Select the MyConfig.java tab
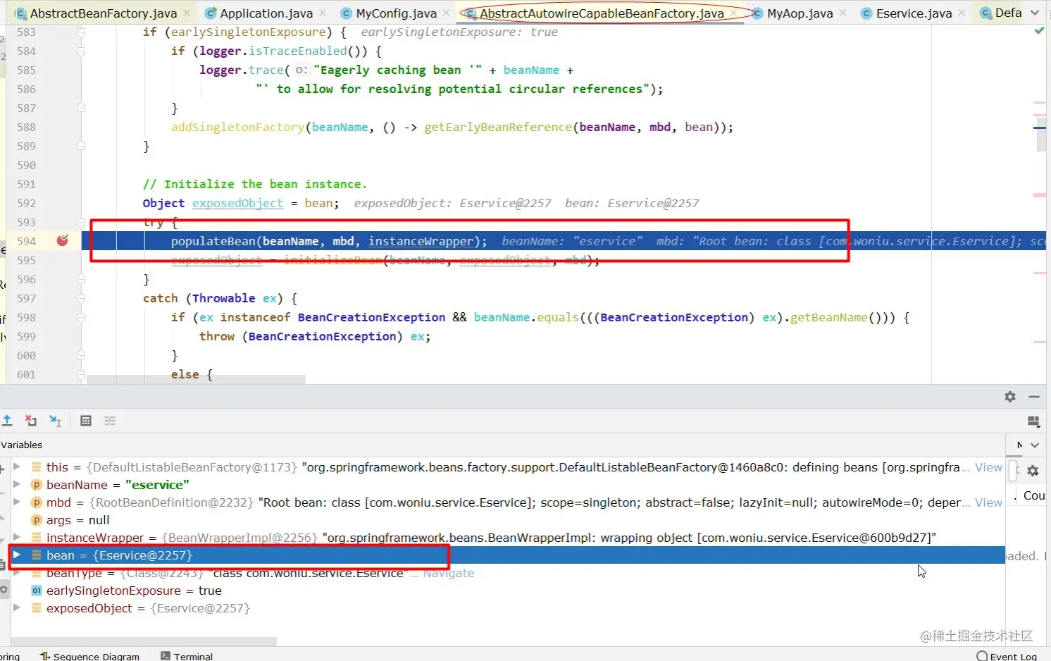Image resolution: width=1051 pixels, height=661 pixels. pos(396,13)
